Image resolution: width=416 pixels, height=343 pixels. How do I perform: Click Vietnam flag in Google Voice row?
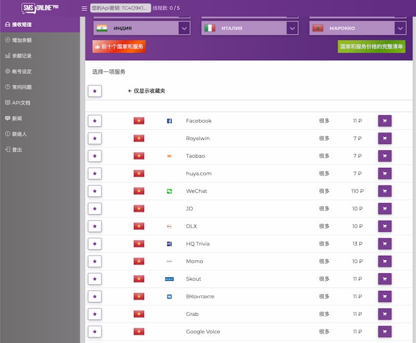pos(139,332)
